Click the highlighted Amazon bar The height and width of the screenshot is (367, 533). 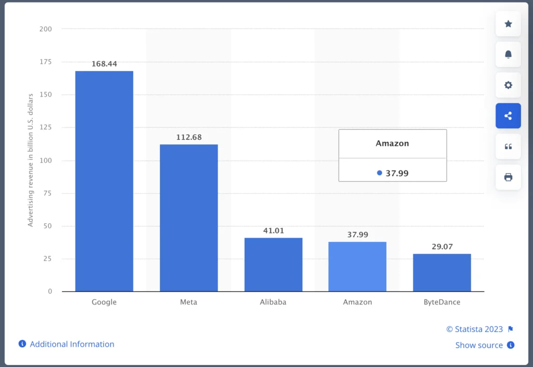358,266
